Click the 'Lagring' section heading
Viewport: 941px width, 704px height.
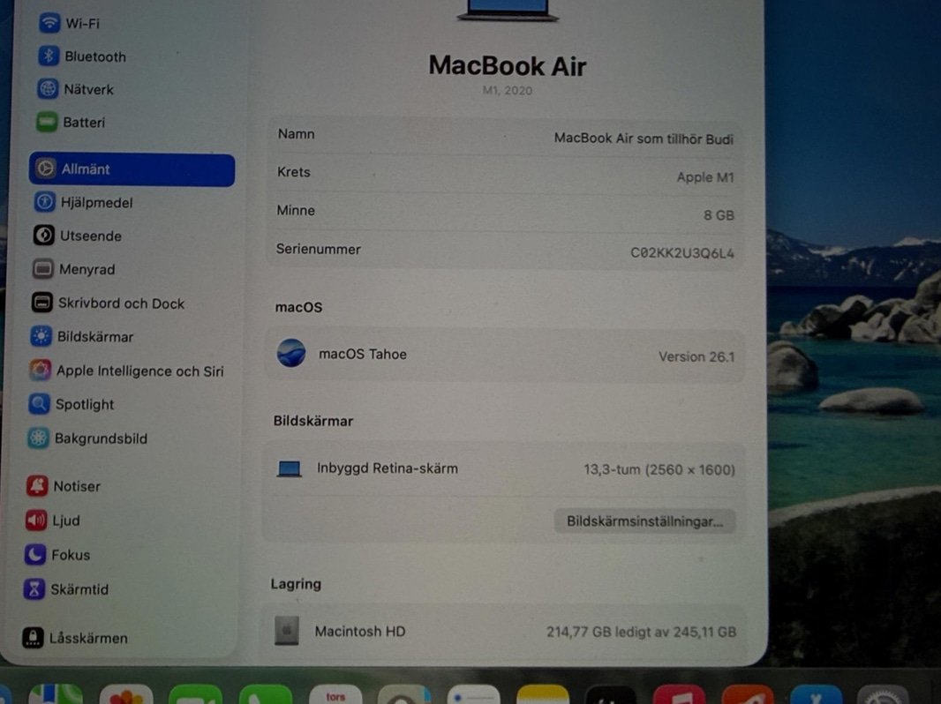tap(296, 584)
